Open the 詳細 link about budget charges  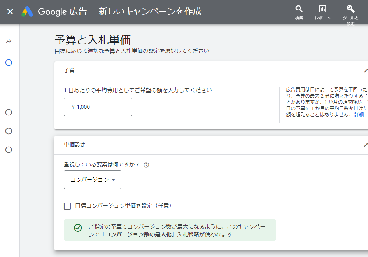360,114
